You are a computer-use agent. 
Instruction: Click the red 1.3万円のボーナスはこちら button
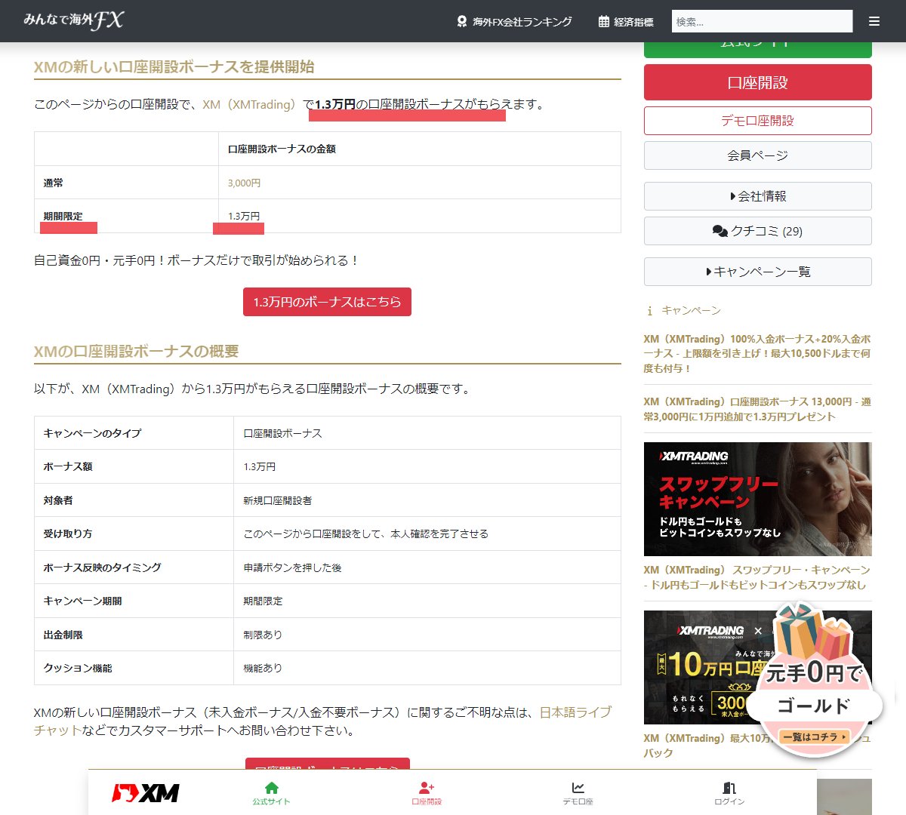[x=327, y=302]
